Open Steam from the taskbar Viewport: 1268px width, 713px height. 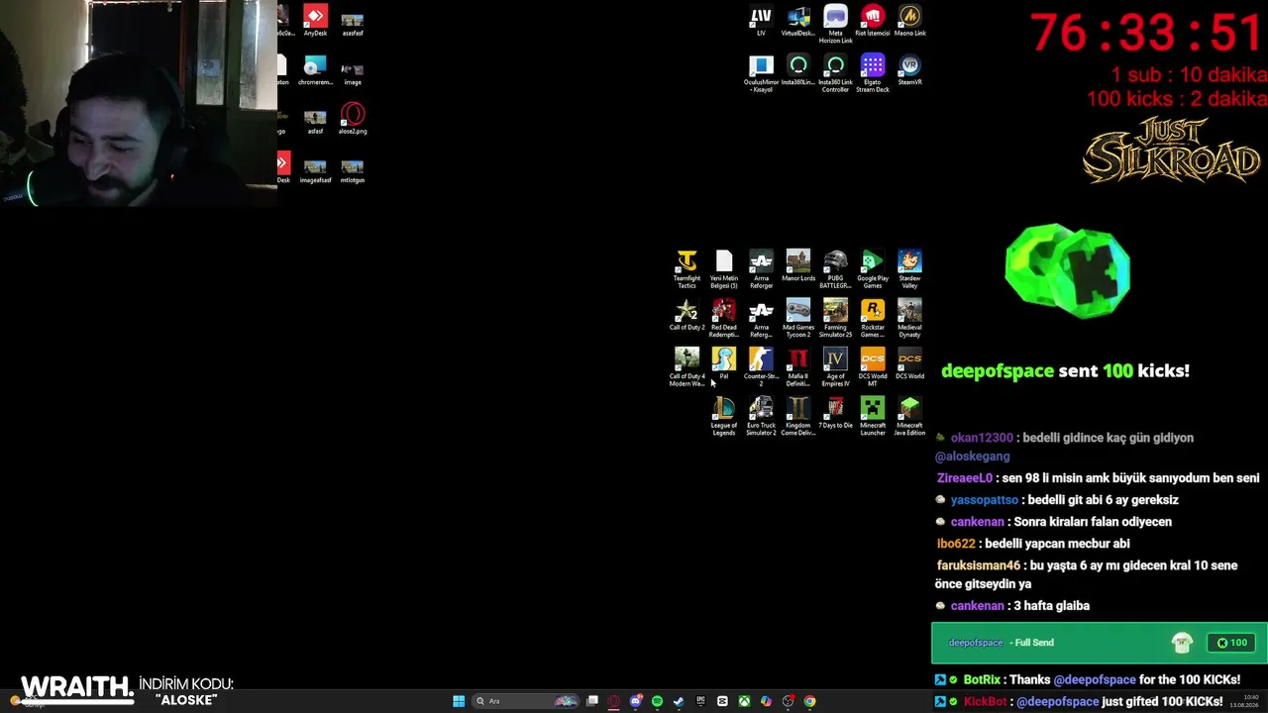click(680, 701)
